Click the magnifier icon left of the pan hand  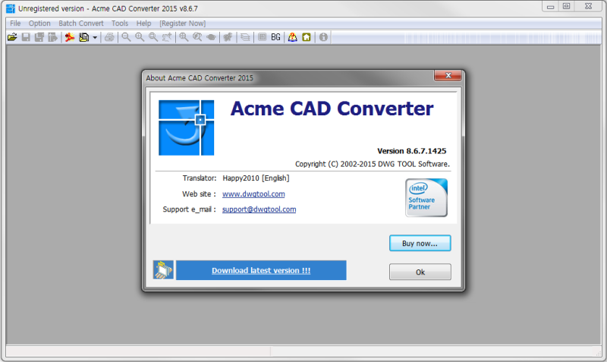[x=197, y=37]
